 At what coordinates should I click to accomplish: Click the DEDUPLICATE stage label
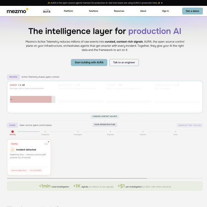click(x=69, y=85)
